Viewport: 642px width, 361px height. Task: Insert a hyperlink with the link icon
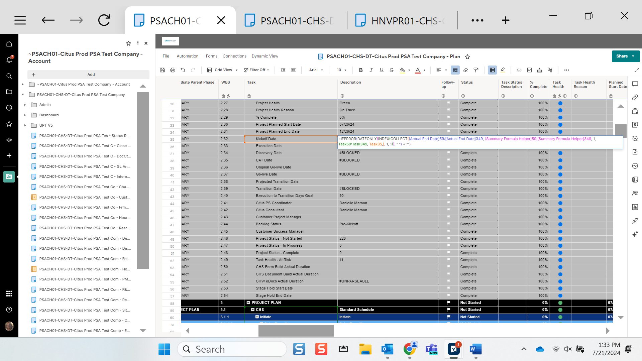(x=519, y=70)
